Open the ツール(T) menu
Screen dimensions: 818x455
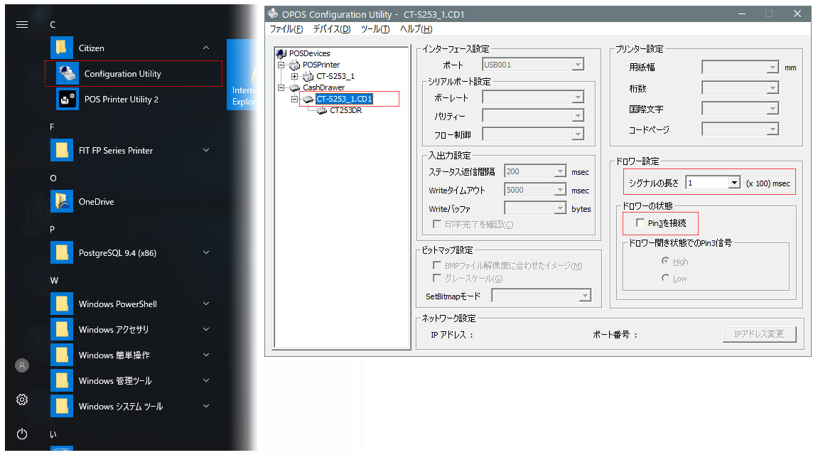tap(375, 29)
